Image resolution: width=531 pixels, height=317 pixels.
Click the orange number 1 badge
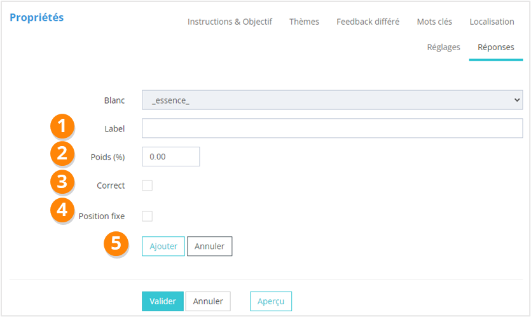(x=62, y=127)
